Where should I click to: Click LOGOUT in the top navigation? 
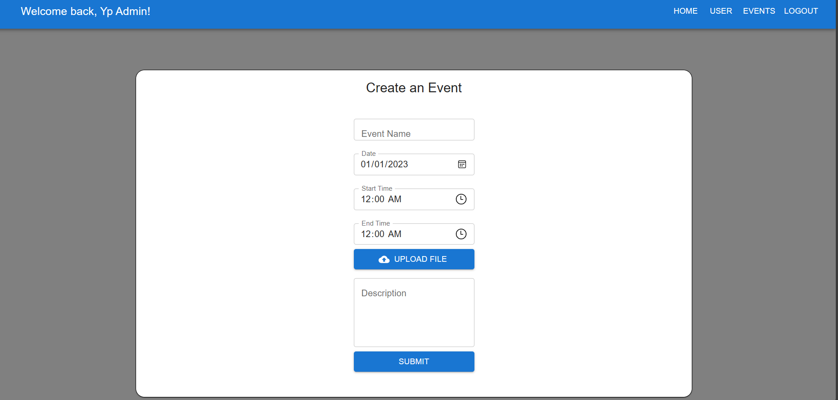point(800,11)
